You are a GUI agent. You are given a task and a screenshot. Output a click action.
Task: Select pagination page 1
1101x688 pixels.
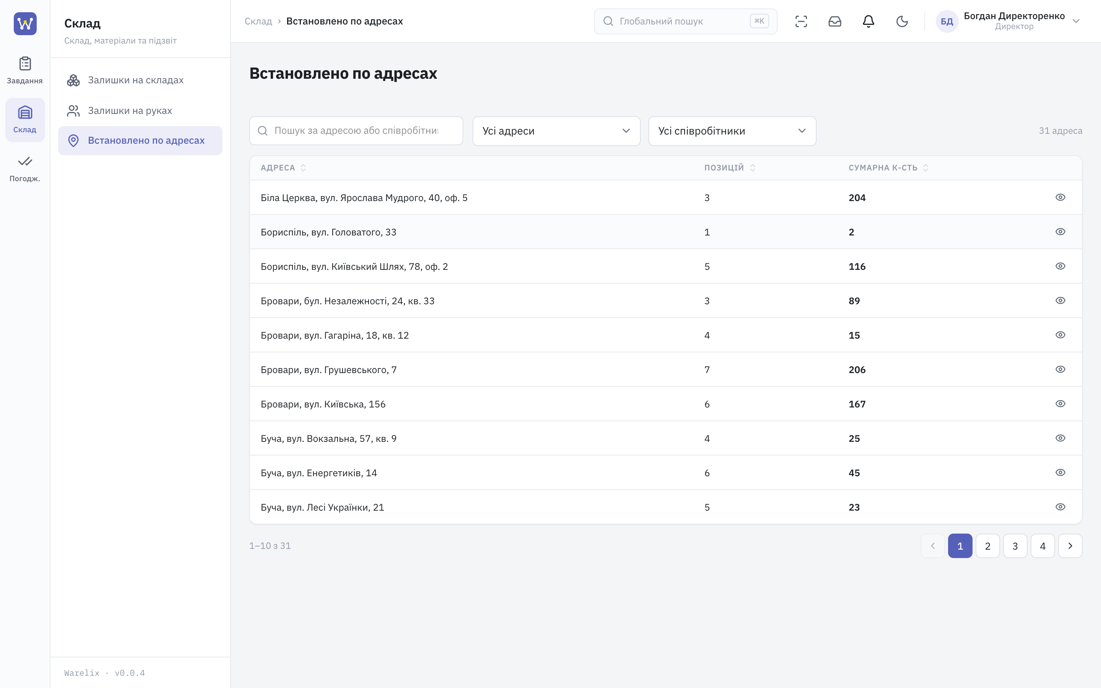pos(960,546)
